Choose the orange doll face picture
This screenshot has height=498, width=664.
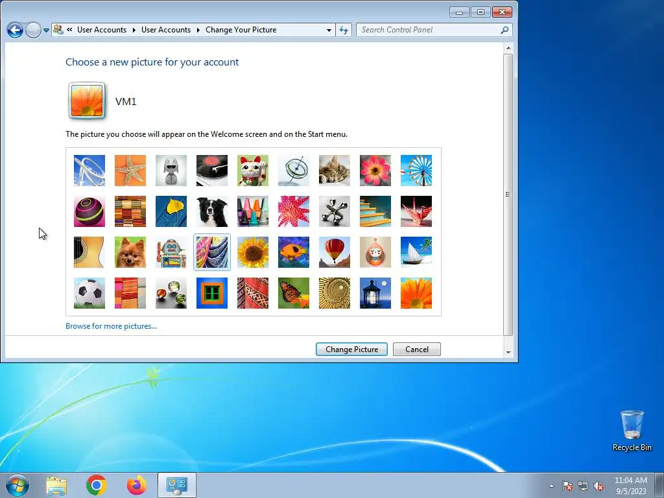[x=375, y=252]
